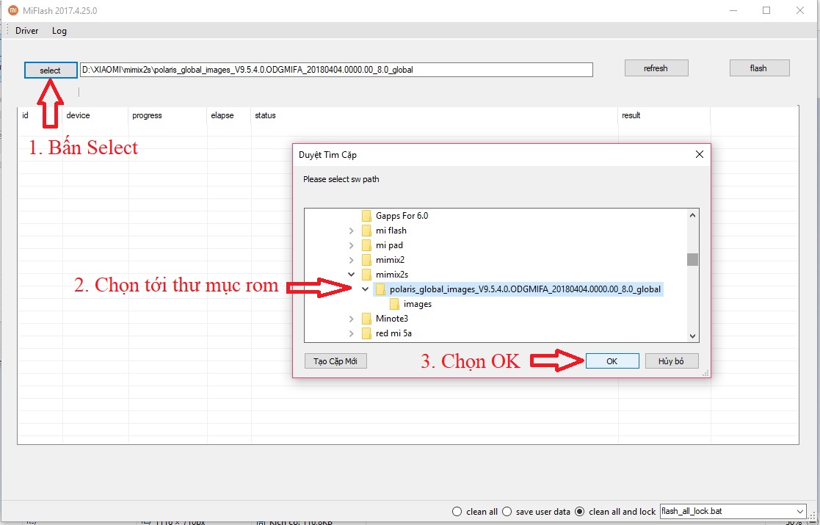Image resolution: width=820 pixels, height=525 pixels.
Task: Click the flash button
Action: coord(759,68)
